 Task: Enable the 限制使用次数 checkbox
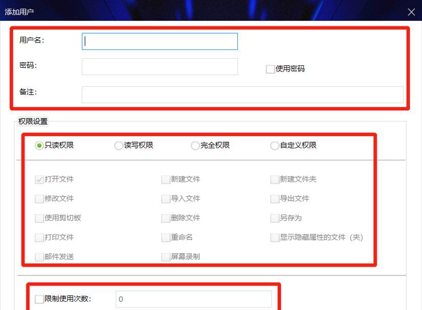39,299
